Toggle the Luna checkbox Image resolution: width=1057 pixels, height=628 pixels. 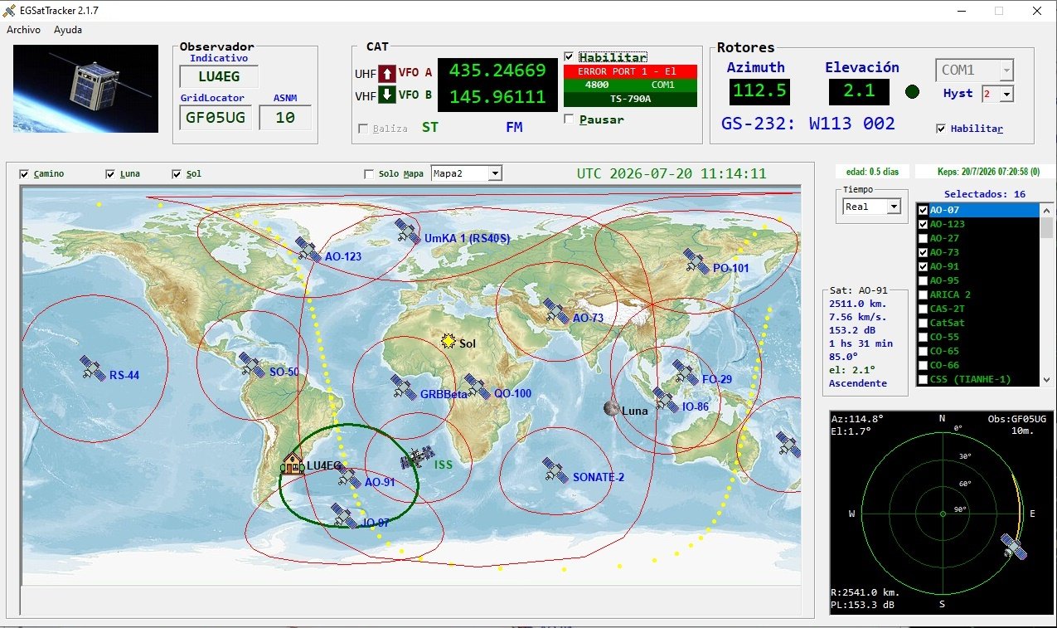coord(110,174)
